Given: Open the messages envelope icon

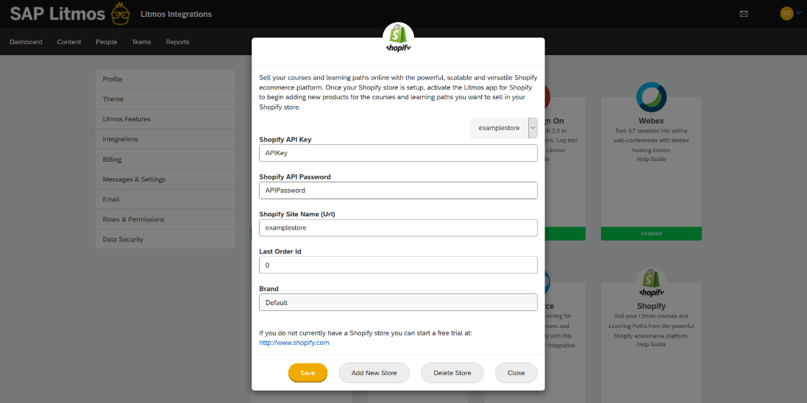Looking at the screenshot, I should [x=744, y=14].
